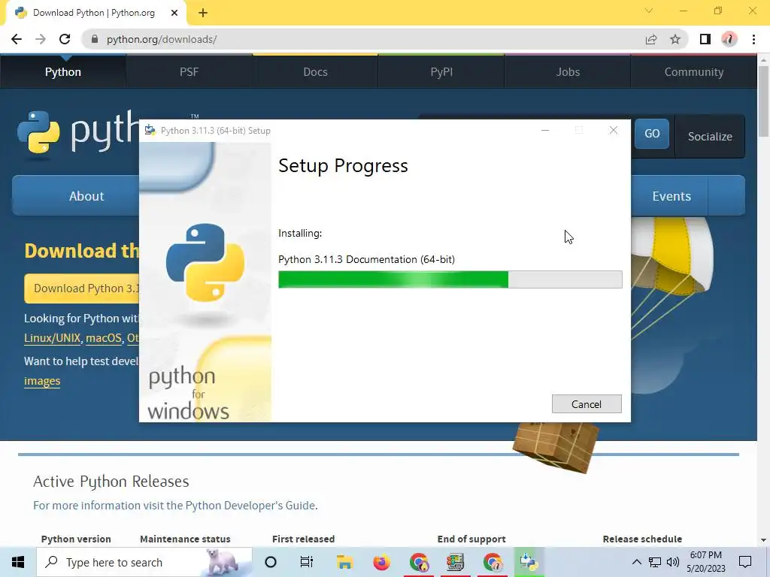This screenshot has width=770, height=577.
Task: Open Cortana circle icon on taskbar
Action: pyautogui.click(x=271, y=562)
